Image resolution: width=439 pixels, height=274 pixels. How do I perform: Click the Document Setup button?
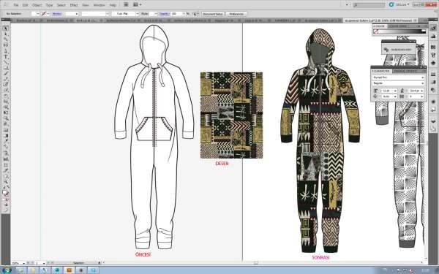point(213,14)
